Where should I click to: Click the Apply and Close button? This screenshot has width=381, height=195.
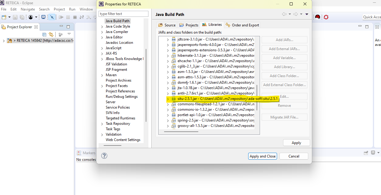click(262, 156)
